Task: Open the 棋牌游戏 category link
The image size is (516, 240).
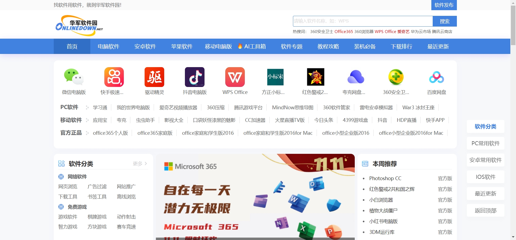Action: (97, 217)
